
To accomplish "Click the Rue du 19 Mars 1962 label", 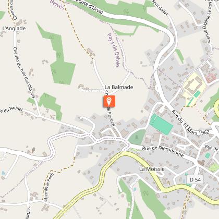I will point(190,123).
